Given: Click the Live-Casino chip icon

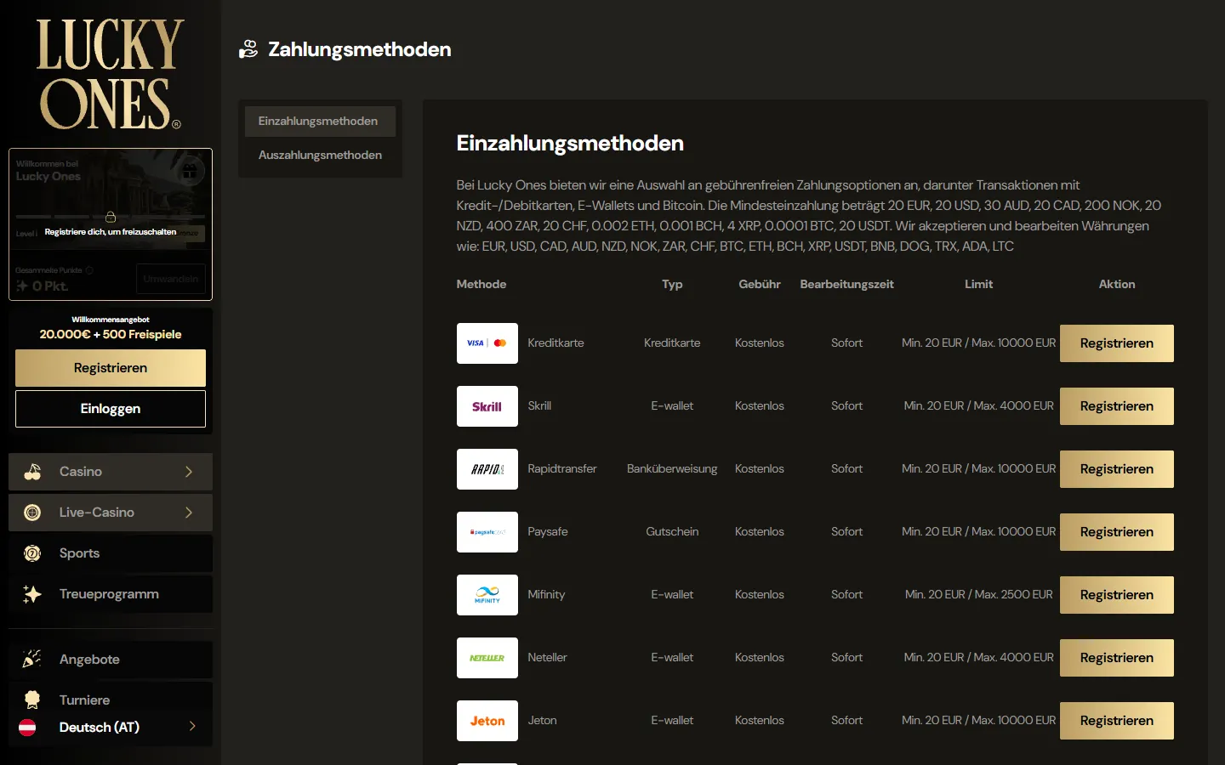Looking at the screenshot, I should click(x=32, y=513).
